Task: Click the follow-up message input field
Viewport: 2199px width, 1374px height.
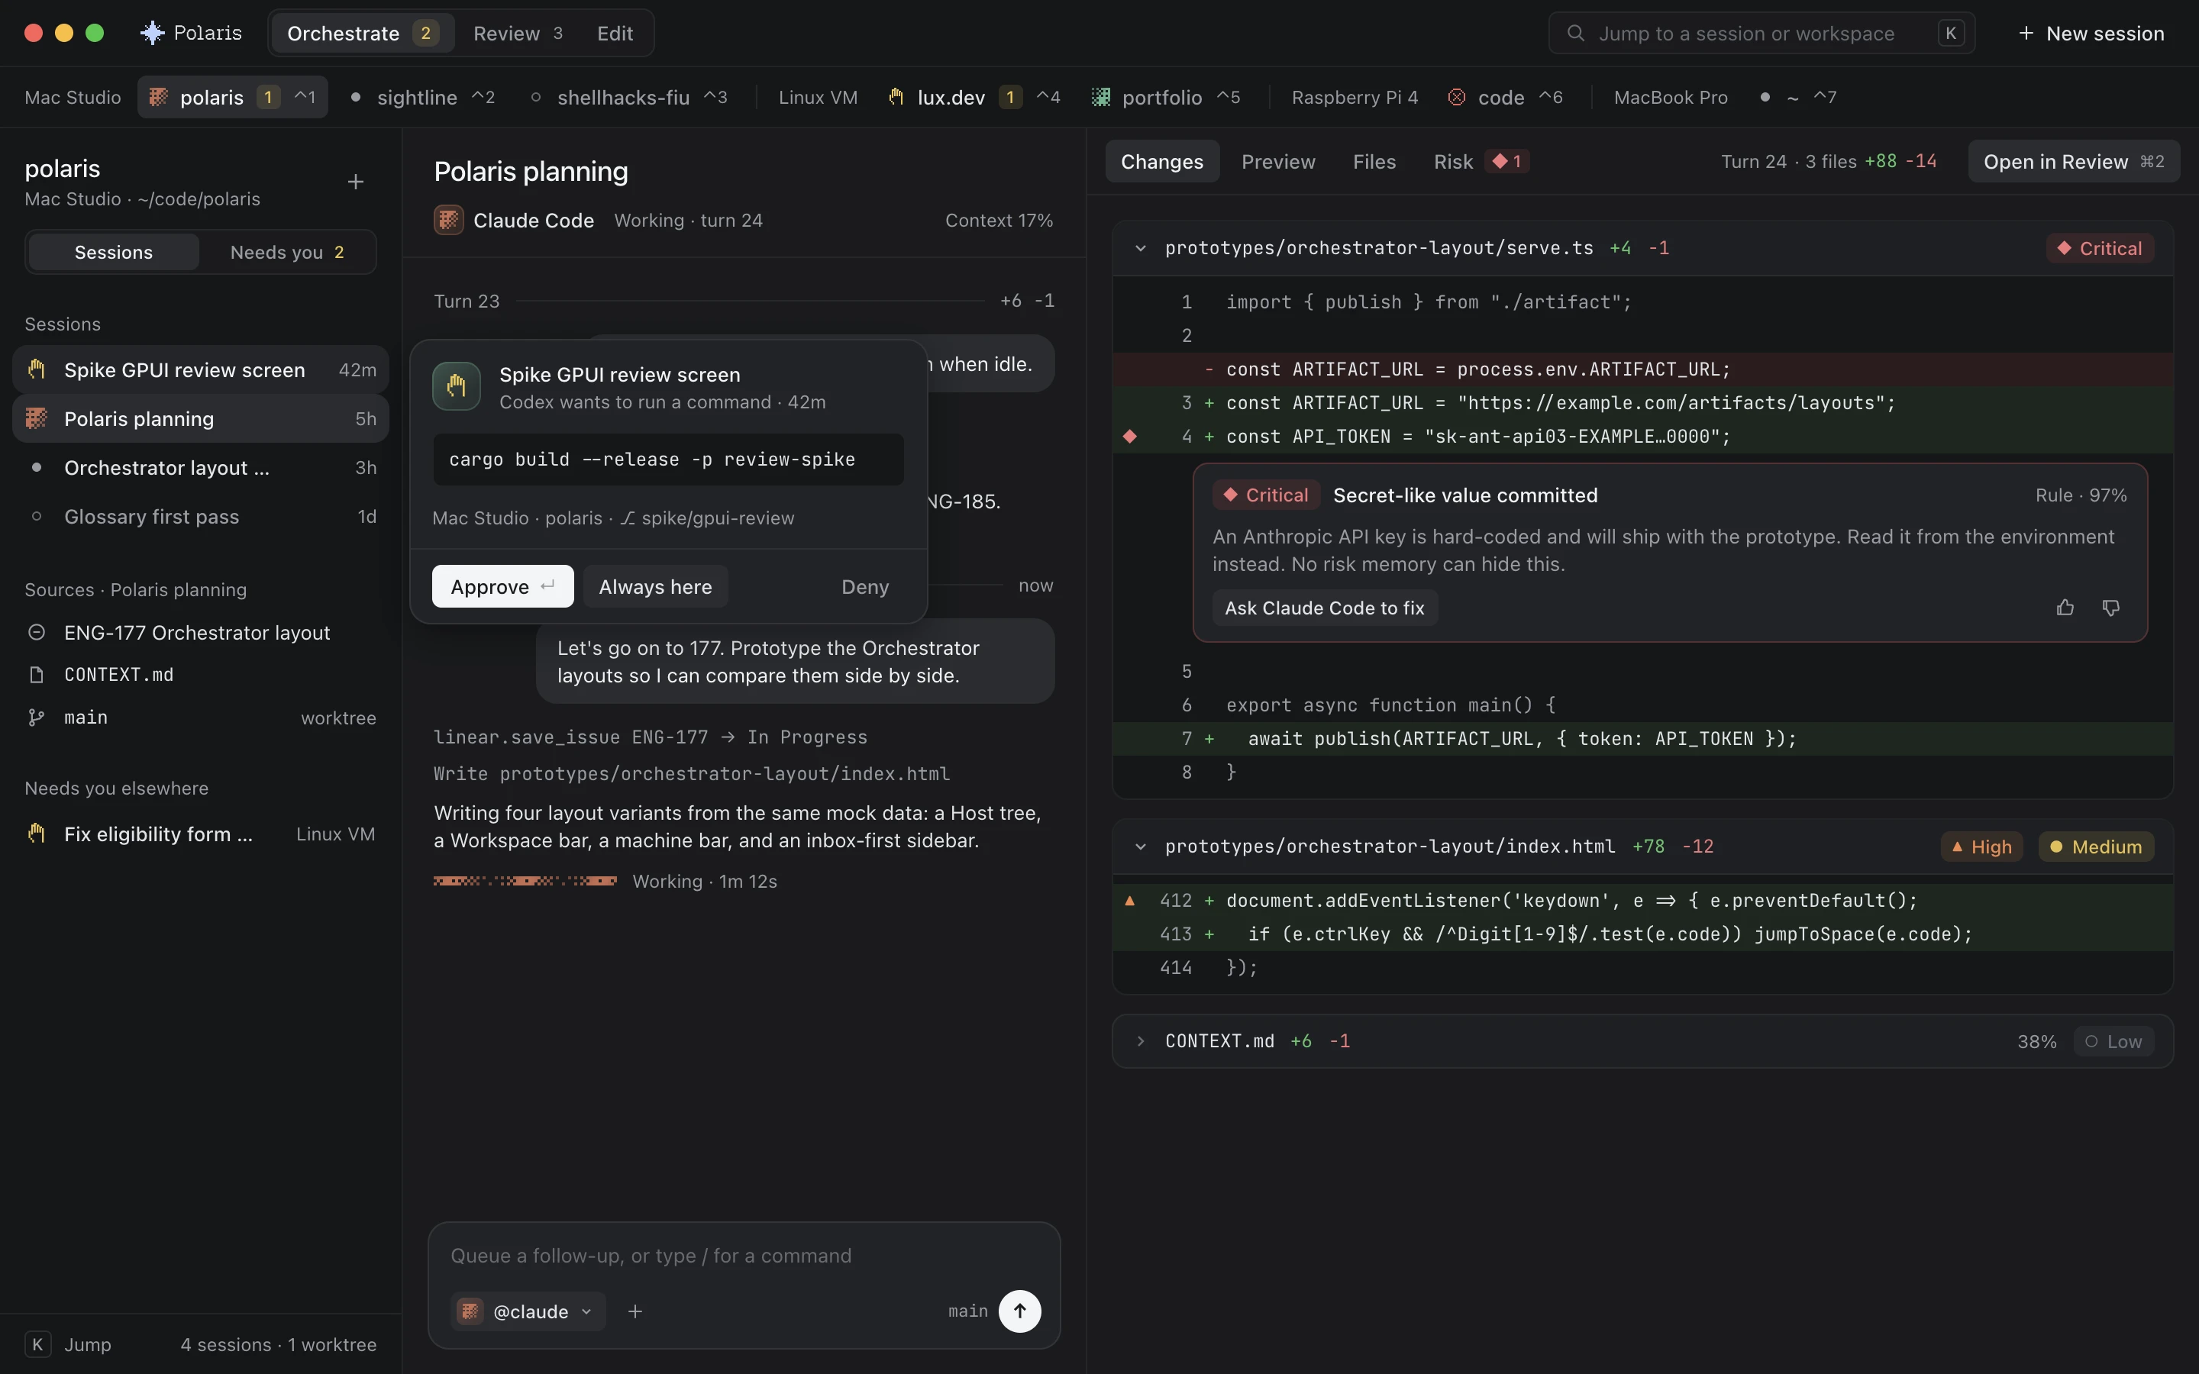Action: point(744,1256)
